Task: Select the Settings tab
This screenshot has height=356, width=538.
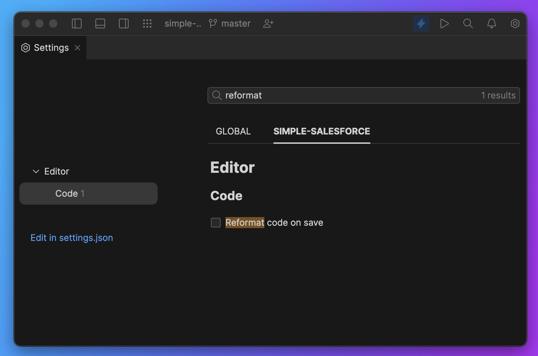Action: click(x=50, y=48)
